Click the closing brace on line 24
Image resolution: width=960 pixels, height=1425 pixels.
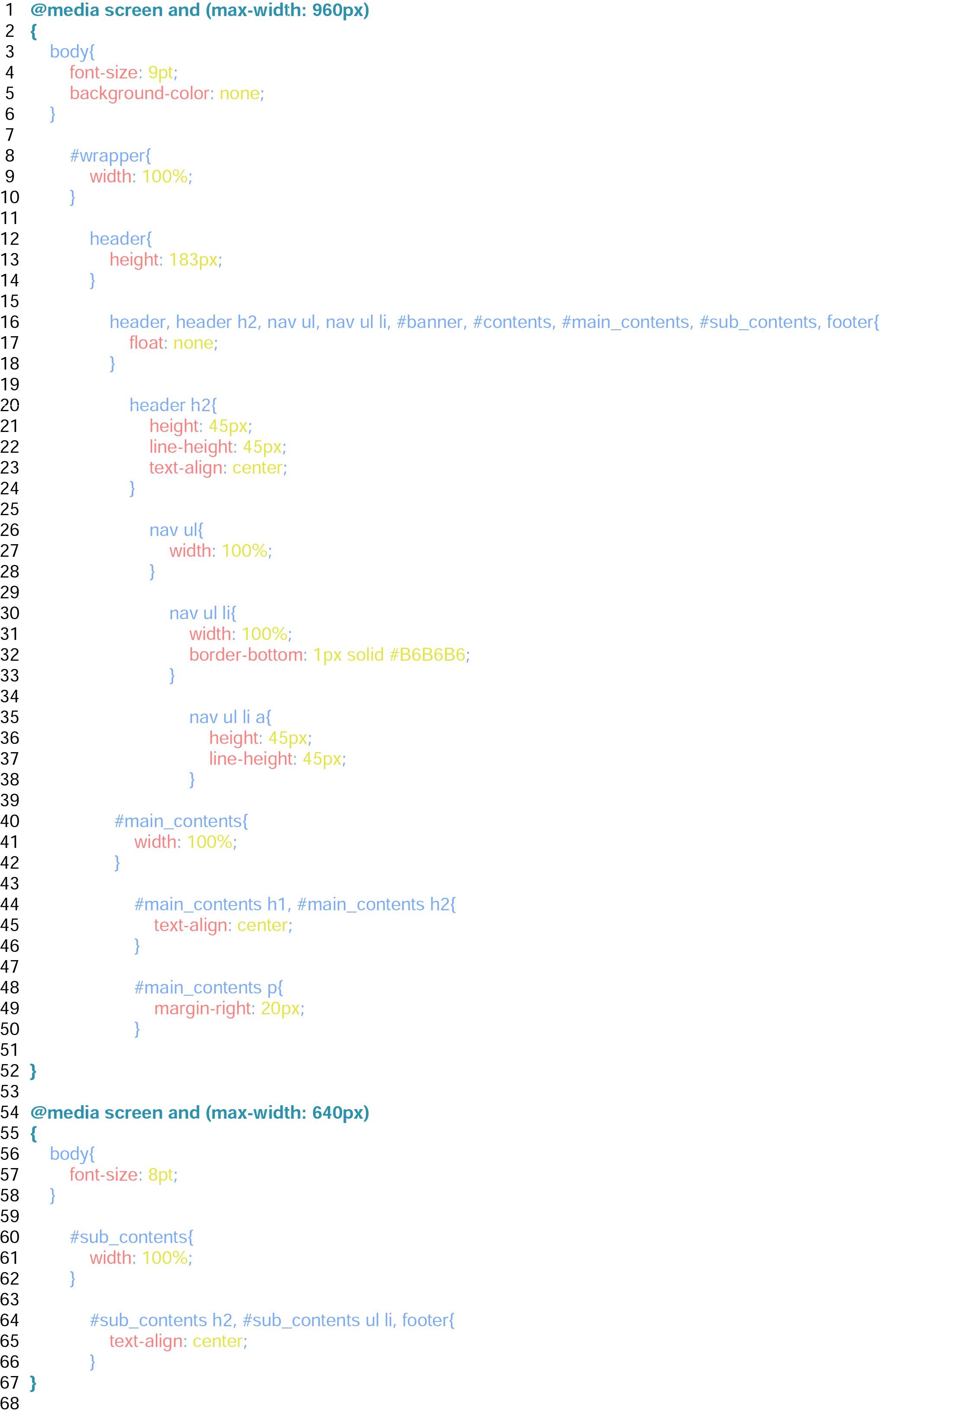click(132, 489)
